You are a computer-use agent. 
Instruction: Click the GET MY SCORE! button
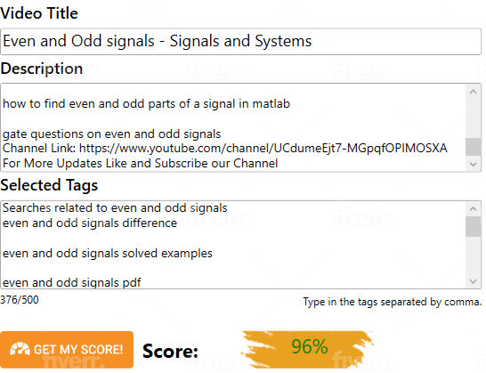(67, 350)
